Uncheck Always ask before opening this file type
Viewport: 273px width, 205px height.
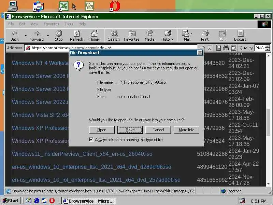pos(91,140)
